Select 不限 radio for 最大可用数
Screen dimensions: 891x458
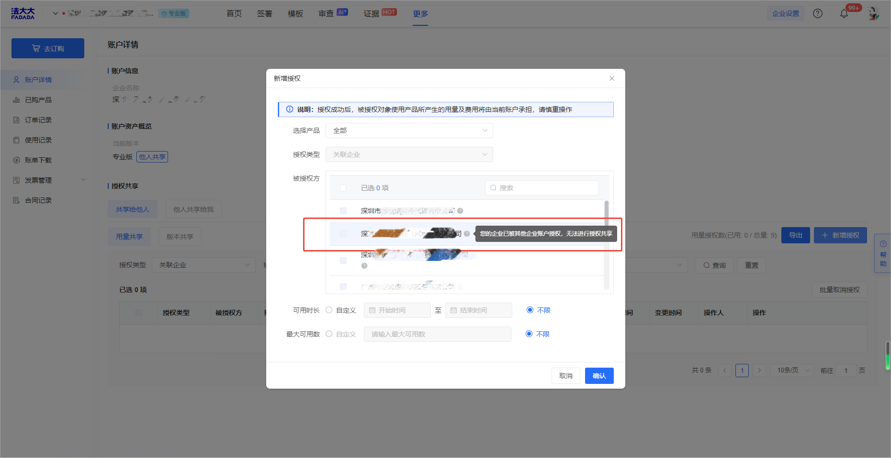point(529,334)
